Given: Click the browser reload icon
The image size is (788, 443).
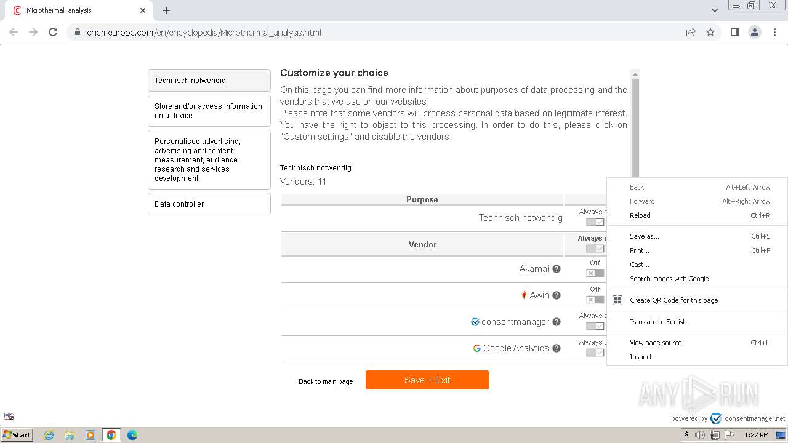Looking at the screenshot, I should (53, 32).
